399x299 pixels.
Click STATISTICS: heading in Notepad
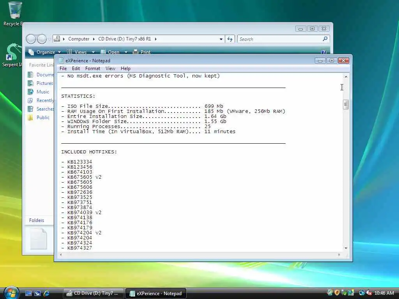point(78,96)
